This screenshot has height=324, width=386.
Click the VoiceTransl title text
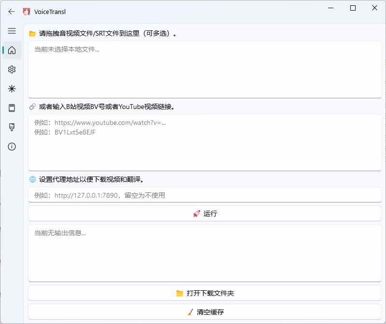tap(50, 12)
